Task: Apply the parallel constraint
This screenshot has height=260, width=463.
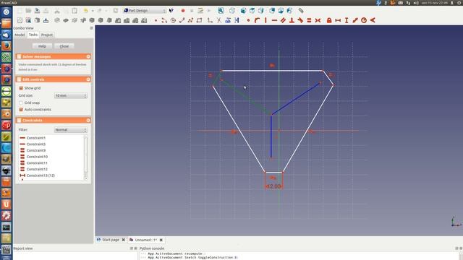Action: 283,20
